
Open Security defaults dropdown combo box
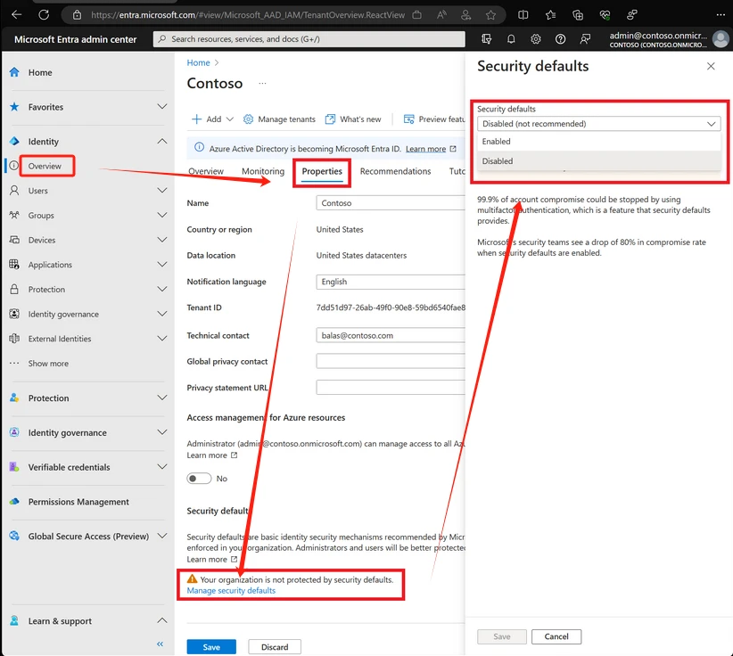(x=599, y=124)
